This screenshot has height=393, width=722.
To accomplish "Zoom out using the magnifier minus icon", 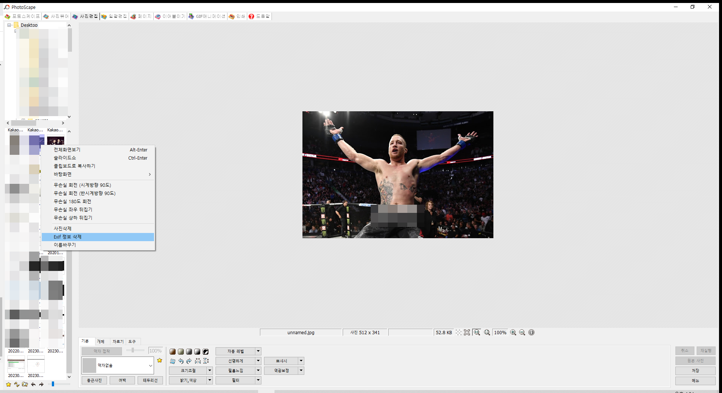I will (x=522, y=332).
